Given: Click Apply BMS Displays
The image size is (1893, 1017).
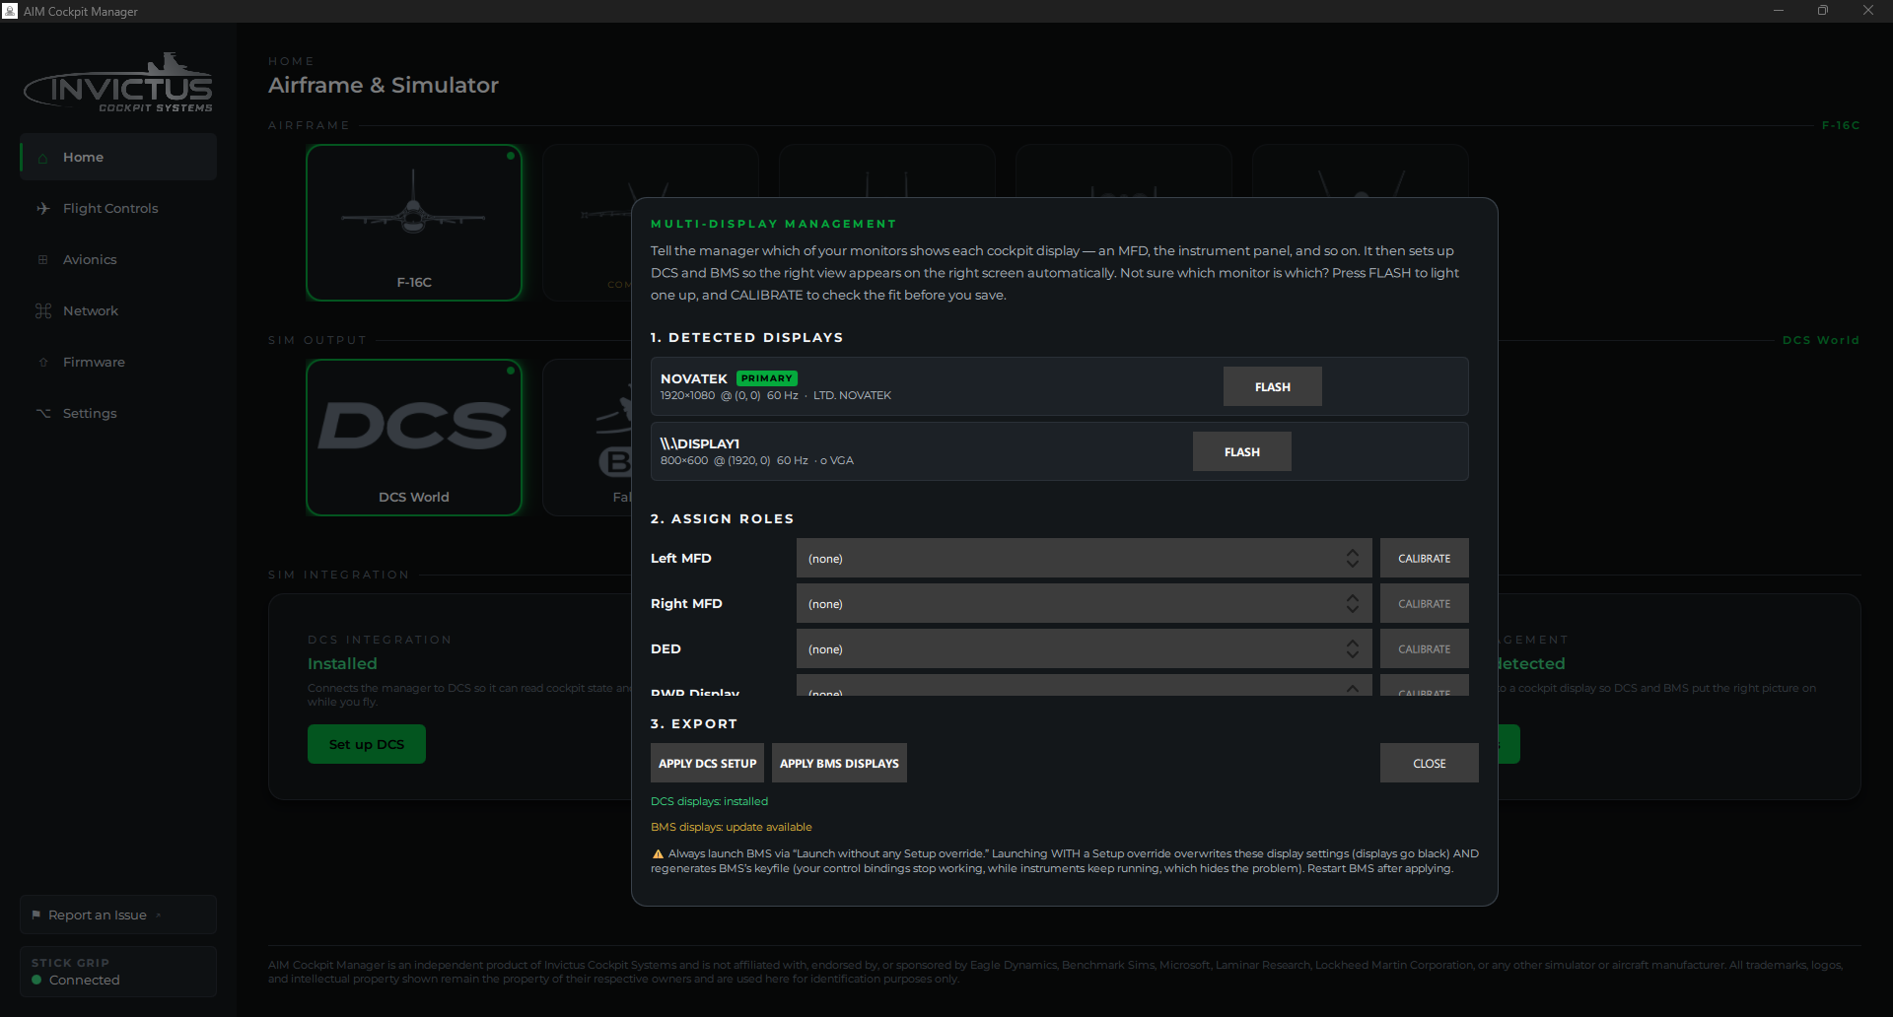Looking at the screenshot, I should 839,763.
